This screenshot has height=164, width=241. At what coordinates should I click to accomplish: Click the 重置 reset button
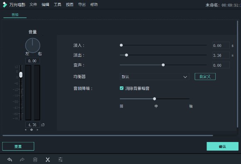[18, 146]
